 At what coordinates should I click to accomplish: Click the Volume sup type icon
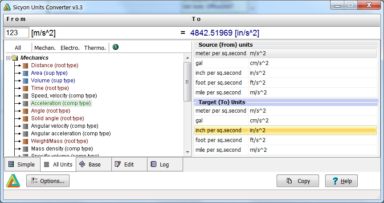coord(25,81)
